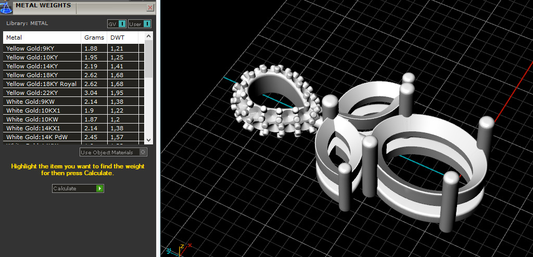533x257 pixels.
Task: Select the White Gold:14KX1 row
Action: (x=74, y=128)
